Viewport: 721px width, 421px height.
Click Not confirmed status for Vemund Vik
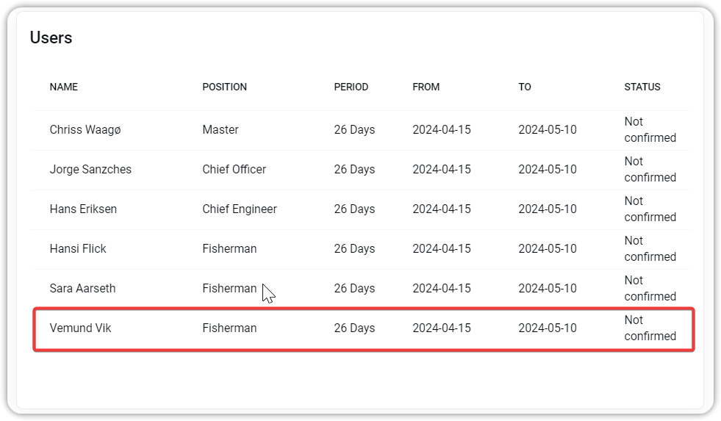point(650,328)
